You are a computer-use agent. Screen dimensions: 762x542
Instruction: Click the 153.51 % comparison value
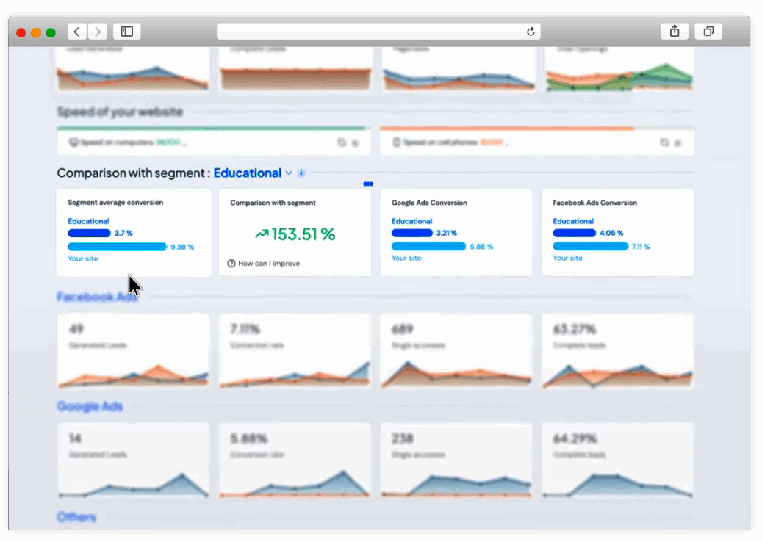click(x=295, y=234)
